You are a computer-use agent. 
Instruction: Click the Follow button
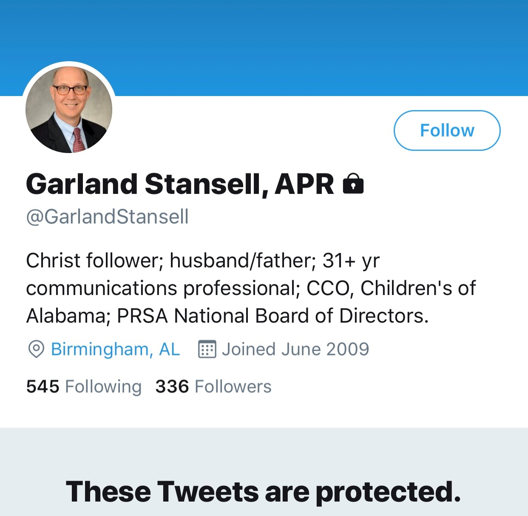[447, 130]
